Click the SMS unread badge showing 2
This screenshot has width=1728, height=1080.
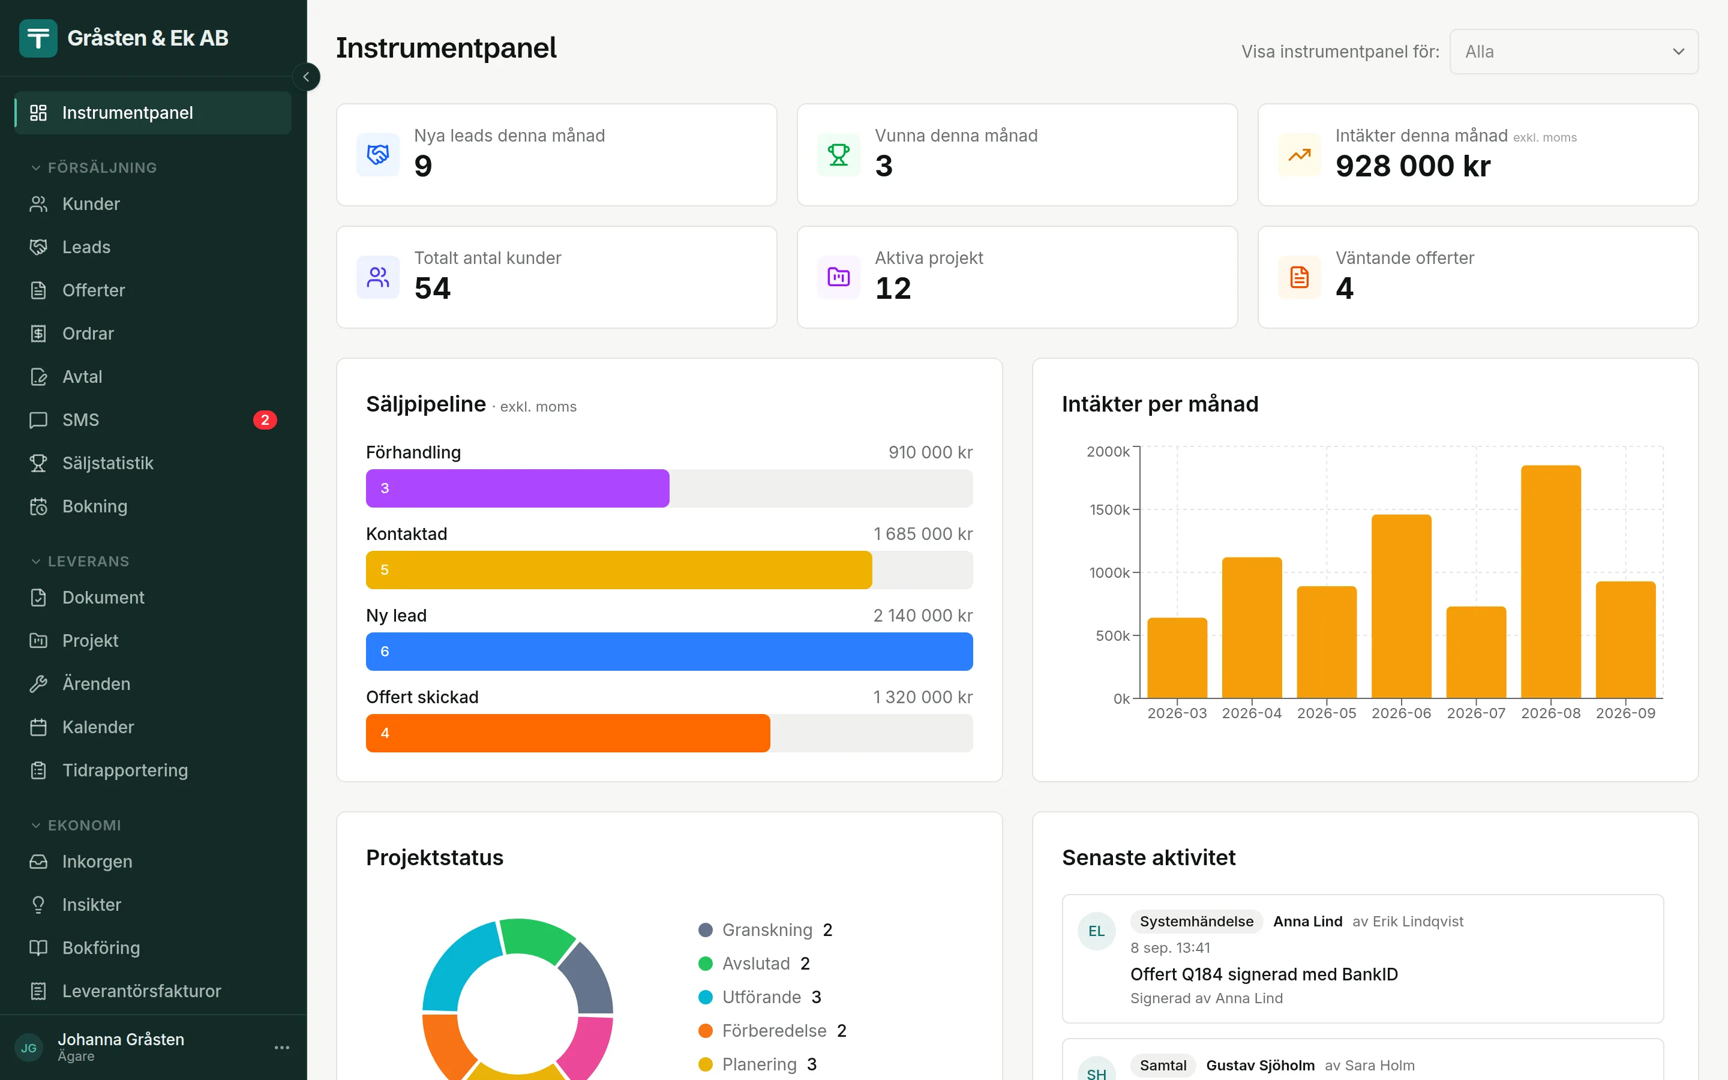pos(265,420)
